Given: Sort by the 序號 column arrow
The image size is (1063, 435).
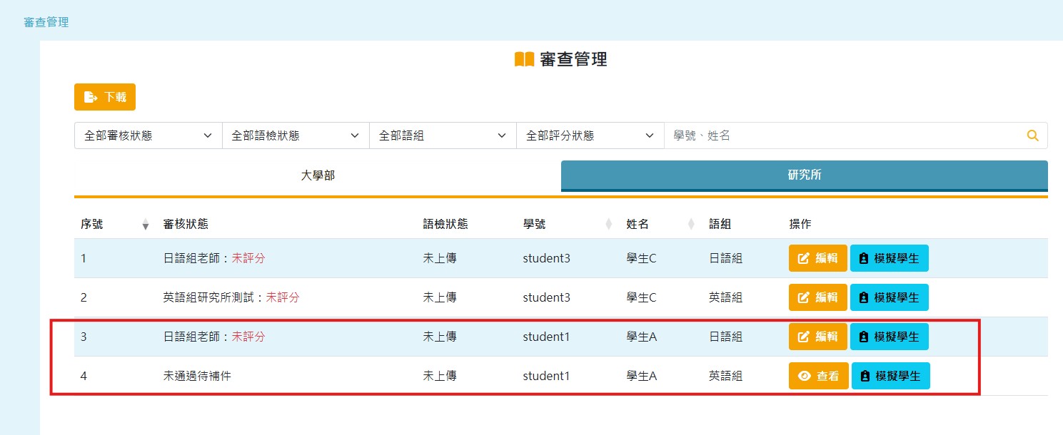Looking at the screenshot, I should pos(146,225).
